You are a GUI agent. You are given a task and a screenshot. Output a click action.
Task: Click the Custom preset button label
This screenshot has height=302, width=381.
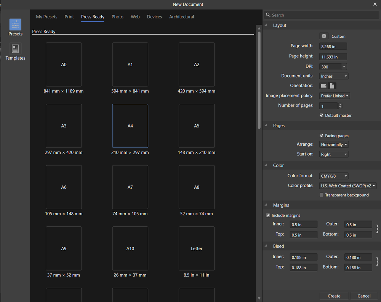(x=338, y=36)
